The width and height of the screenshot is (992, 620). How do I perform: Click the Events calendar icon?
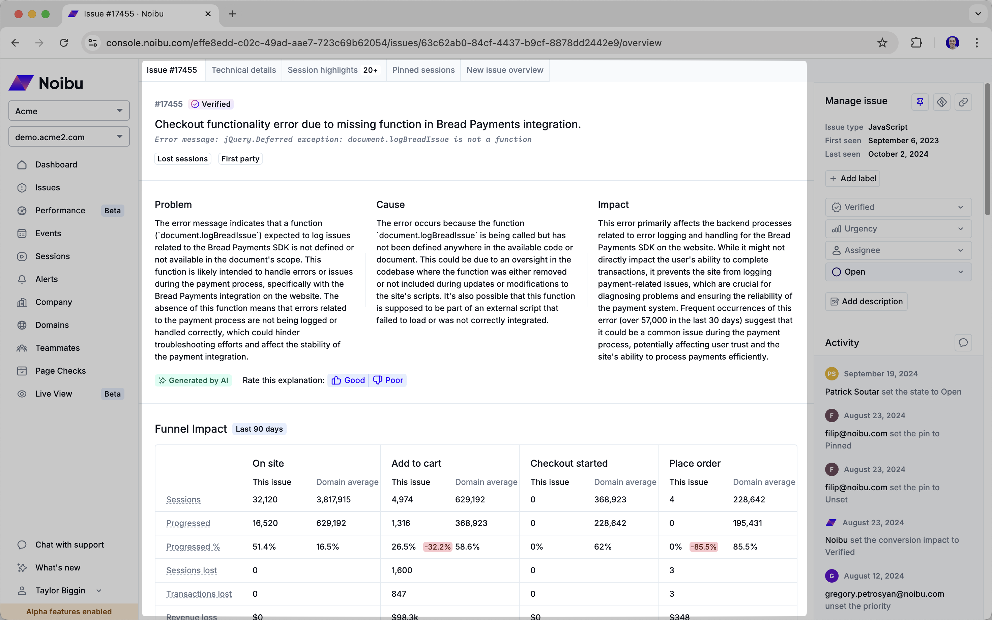click(22, 233)
